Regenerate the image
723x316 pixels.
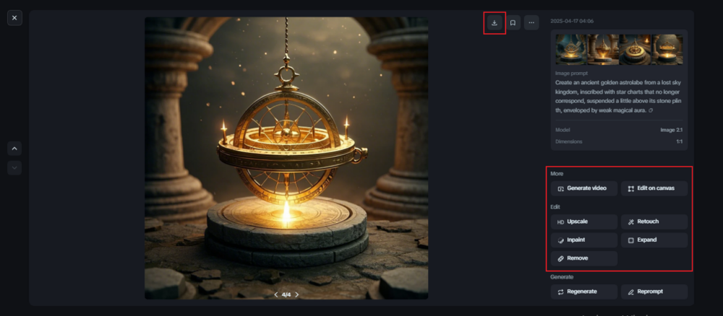point(583,291)
